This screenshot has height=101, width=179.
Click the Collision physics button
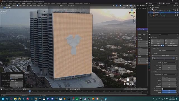(x=158, y=42)
